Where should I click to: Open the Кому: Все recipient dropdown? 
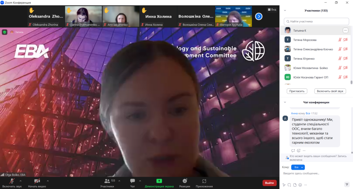pyautogui.click(x=298, y=167)
